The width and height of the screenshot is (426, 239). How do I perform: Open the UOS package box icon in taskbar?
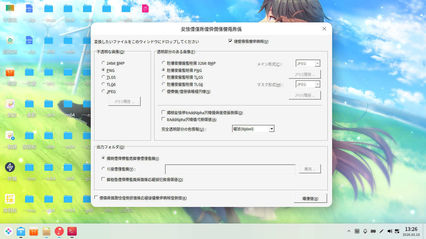pos(46,231)
